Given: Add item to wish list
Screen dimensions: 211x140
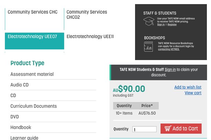Looking at the screenshot, I should pyautogui.click(x=188, y=87).
